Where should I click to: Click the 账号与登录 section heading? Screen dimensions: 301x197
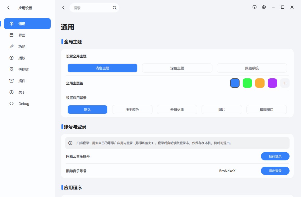point(75,127)
